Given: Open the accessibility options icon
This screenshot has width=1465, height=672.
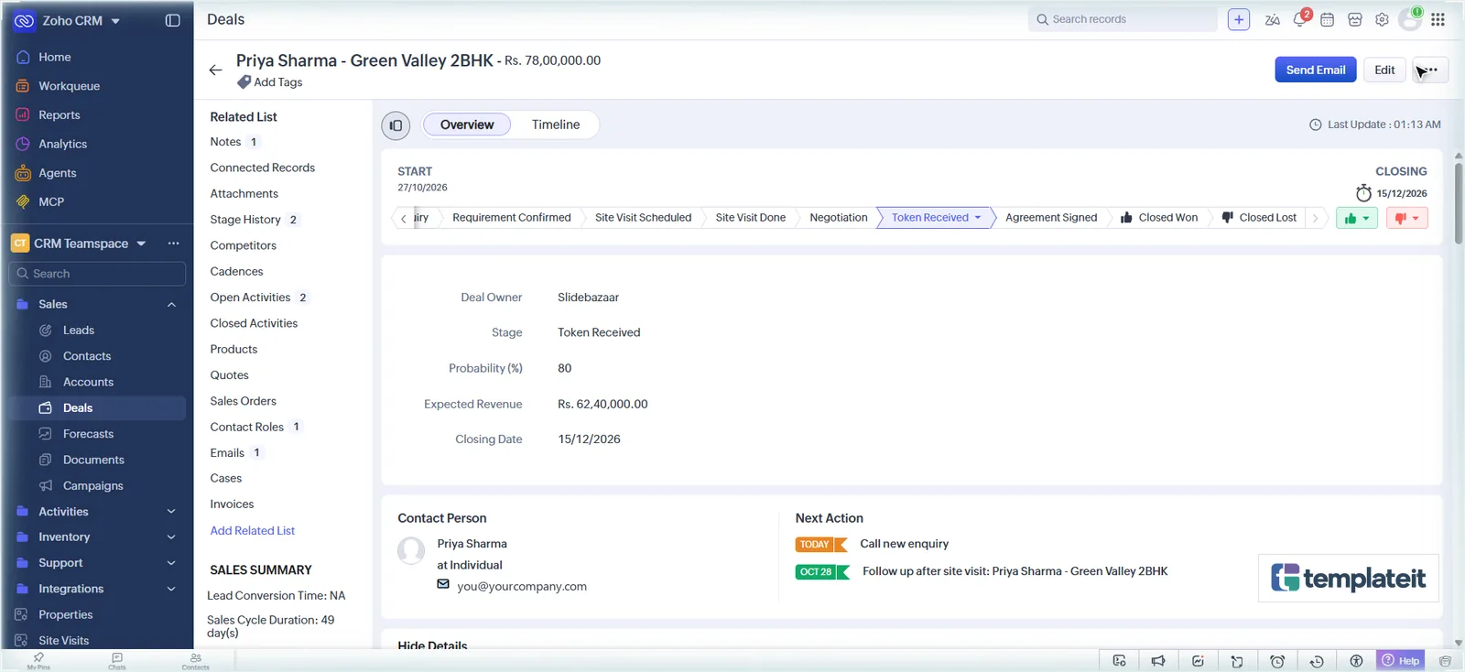Looking at the screenshot, I should click(x=1356, y=661).
